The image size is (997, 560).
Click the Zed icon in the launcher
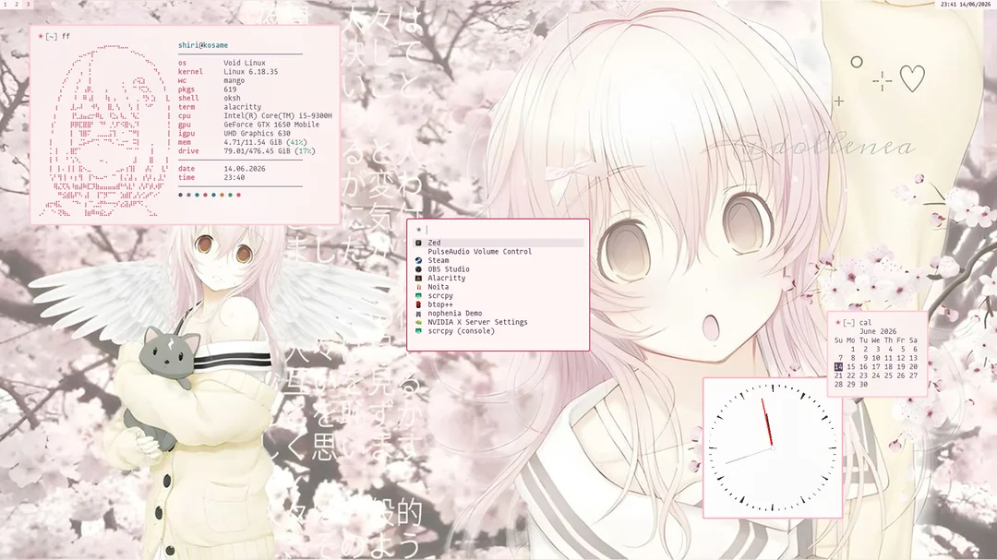tap(418, 243)
